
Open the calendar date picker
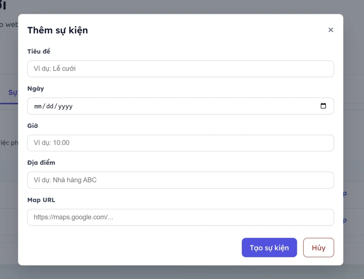323,106
